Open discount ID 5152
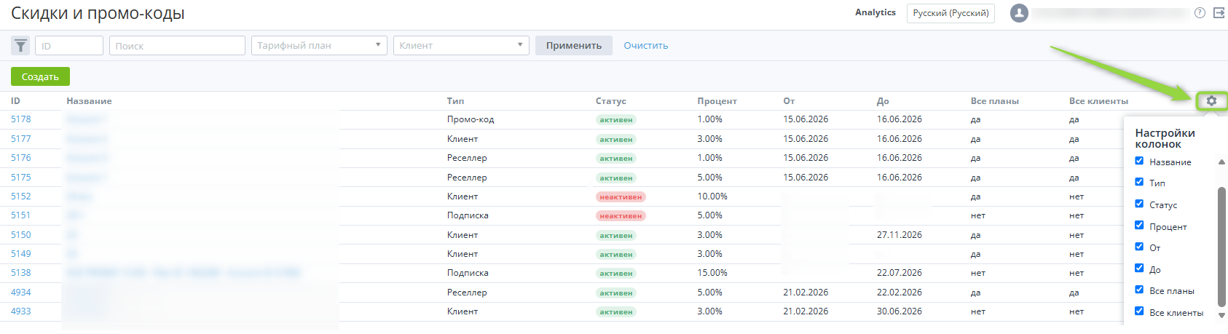 click(x=21, y=196)
